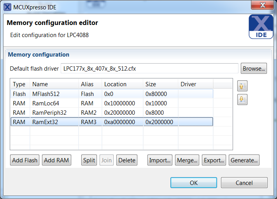The width and height of the screenshot is (277, 199).
Task: Export the memory configuration
Action: click(214, 160)
